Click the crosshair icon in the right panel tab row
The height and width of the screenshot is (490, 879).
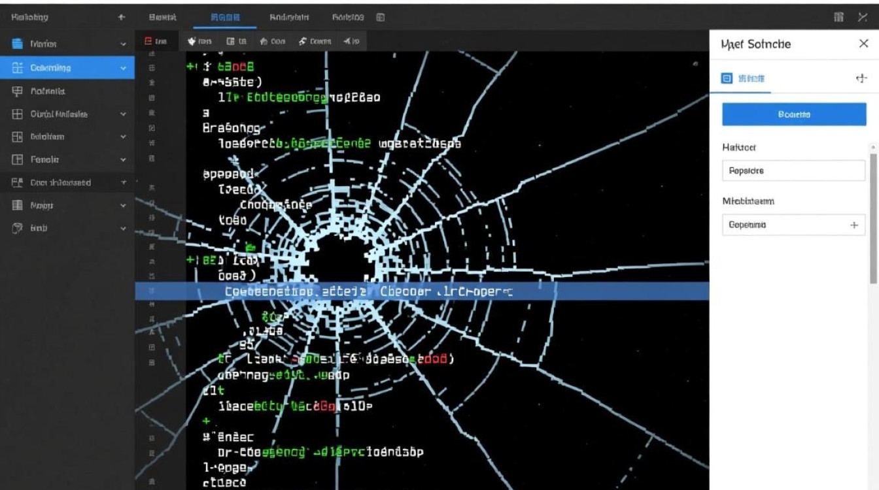tap(861, 78)
